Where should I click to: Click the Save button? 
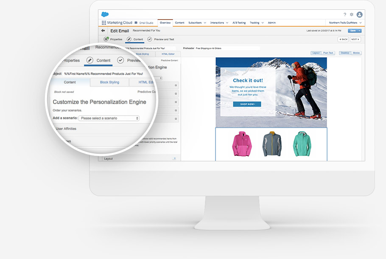353,31
